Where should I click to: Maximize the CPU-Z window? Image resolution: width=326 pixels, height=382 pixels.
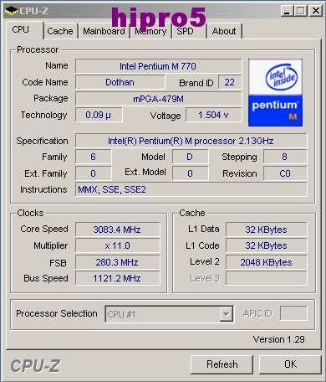tap(301, 11)
